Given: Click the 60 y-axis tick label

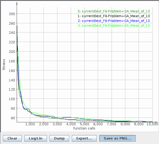Looking at the screenshot, I should [13, 118].
